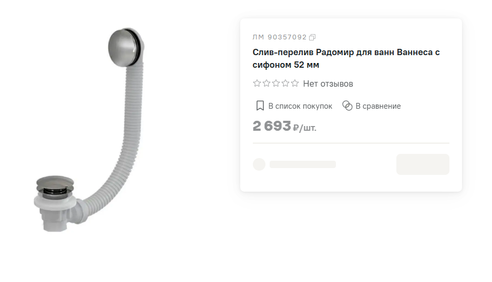Add item via "В список покупок" label
The height and width of the screenshot is (282, 492).
pyautogui.click(x=300, y=106)
